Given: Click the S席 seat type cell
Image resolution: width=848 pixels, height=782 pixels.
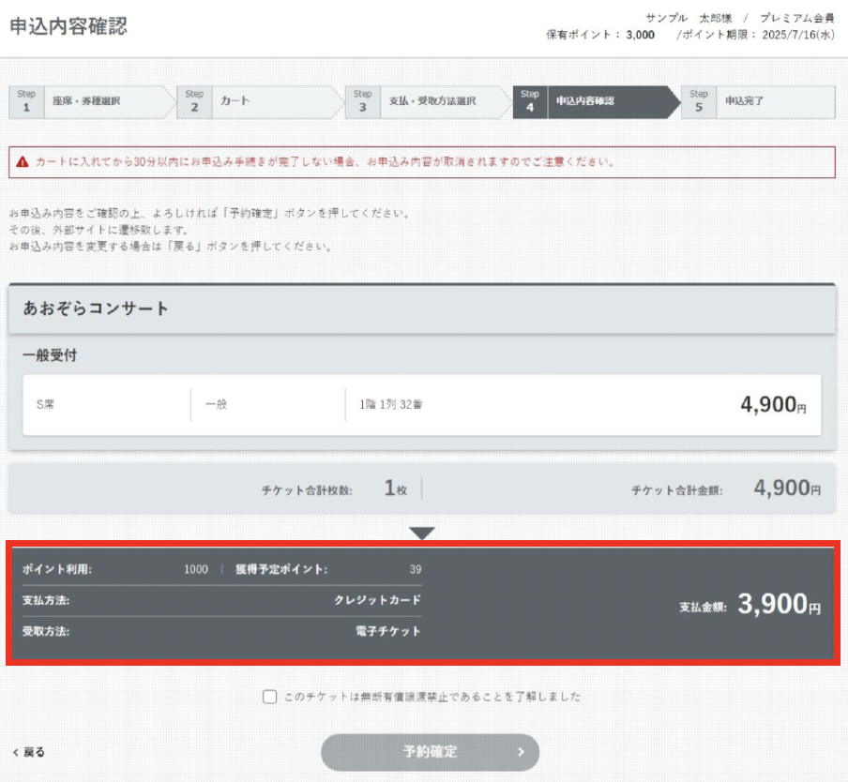Looking at the screenshot, I should [x=46, y=405].
